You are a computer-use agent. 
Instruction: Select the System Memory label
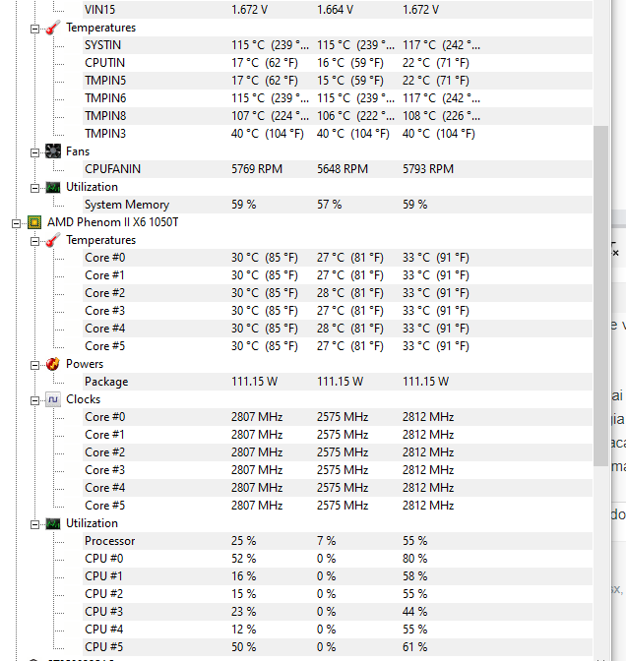point(127,205)
